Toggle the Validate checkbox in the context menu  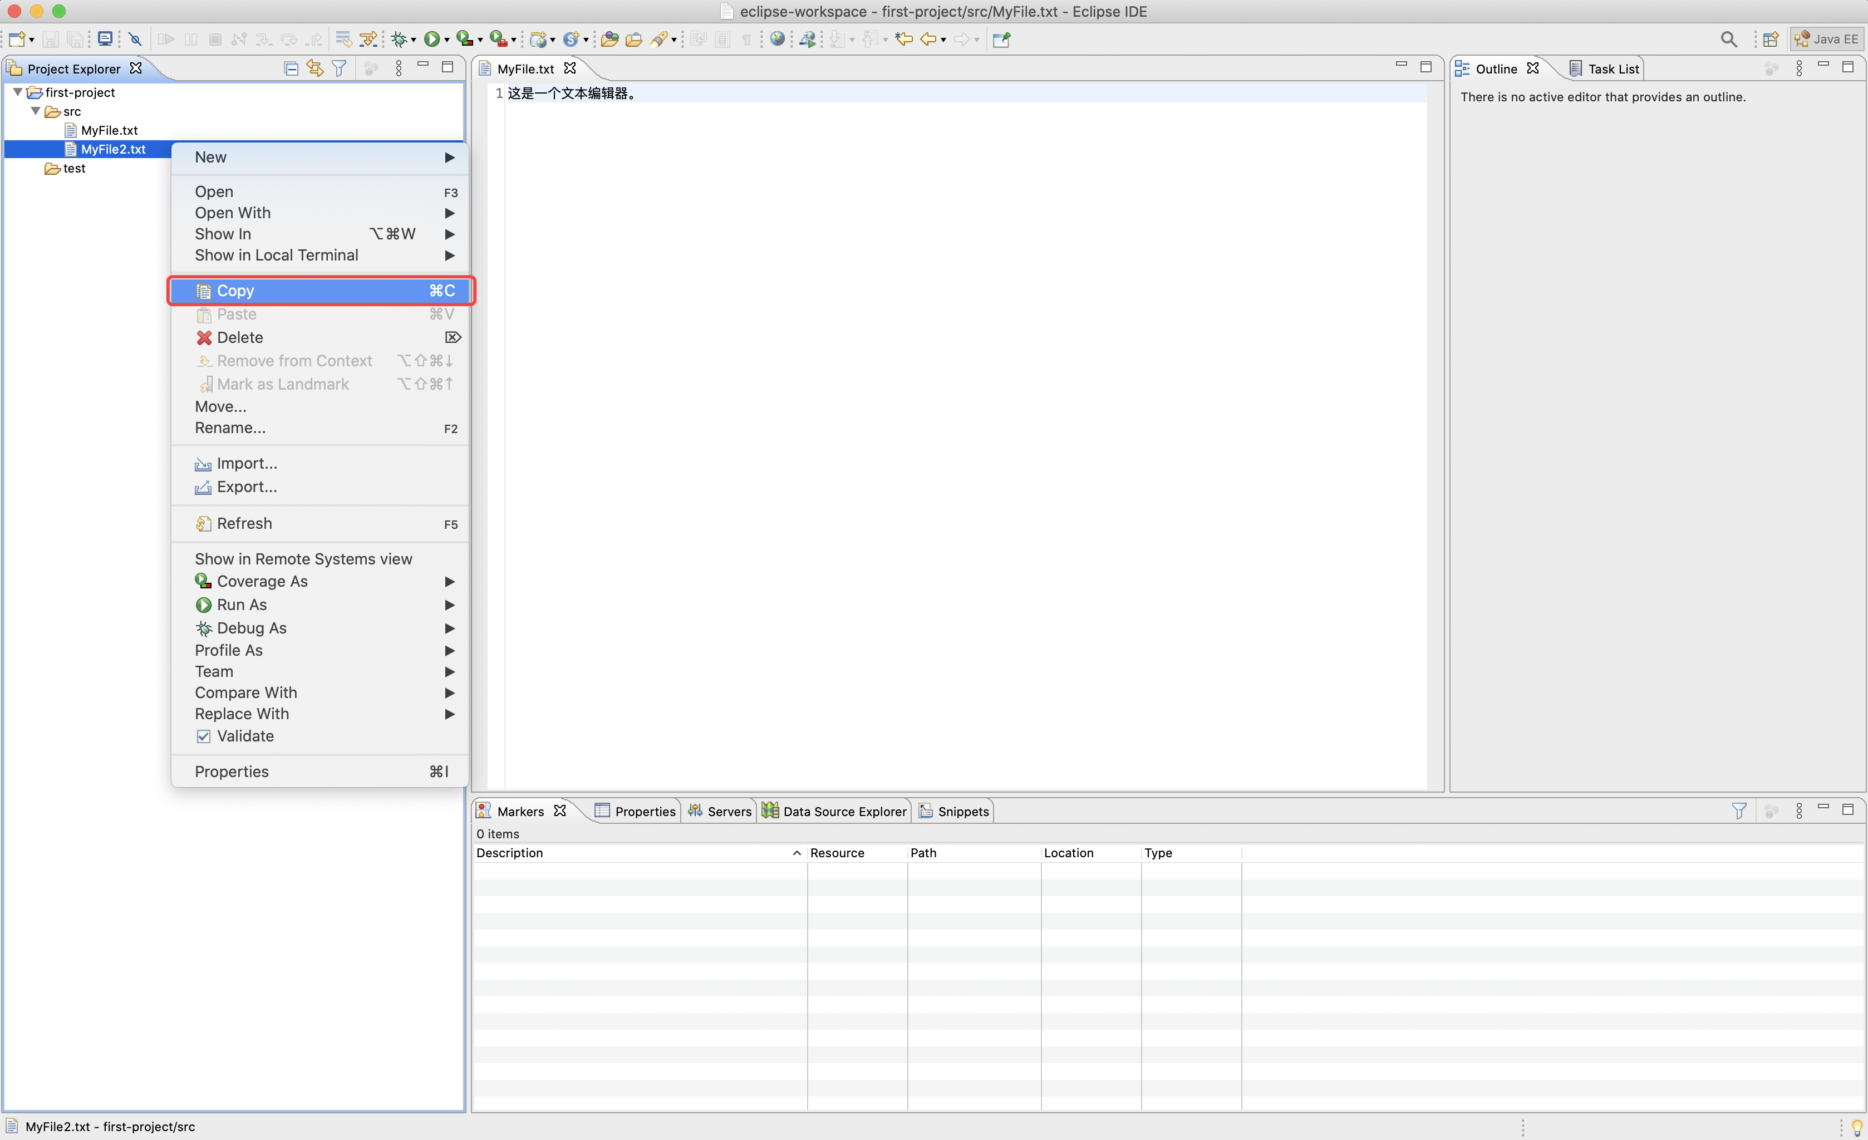(203, 736)
